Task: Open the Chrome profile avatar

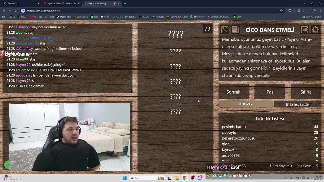Action: pos(314,11)
